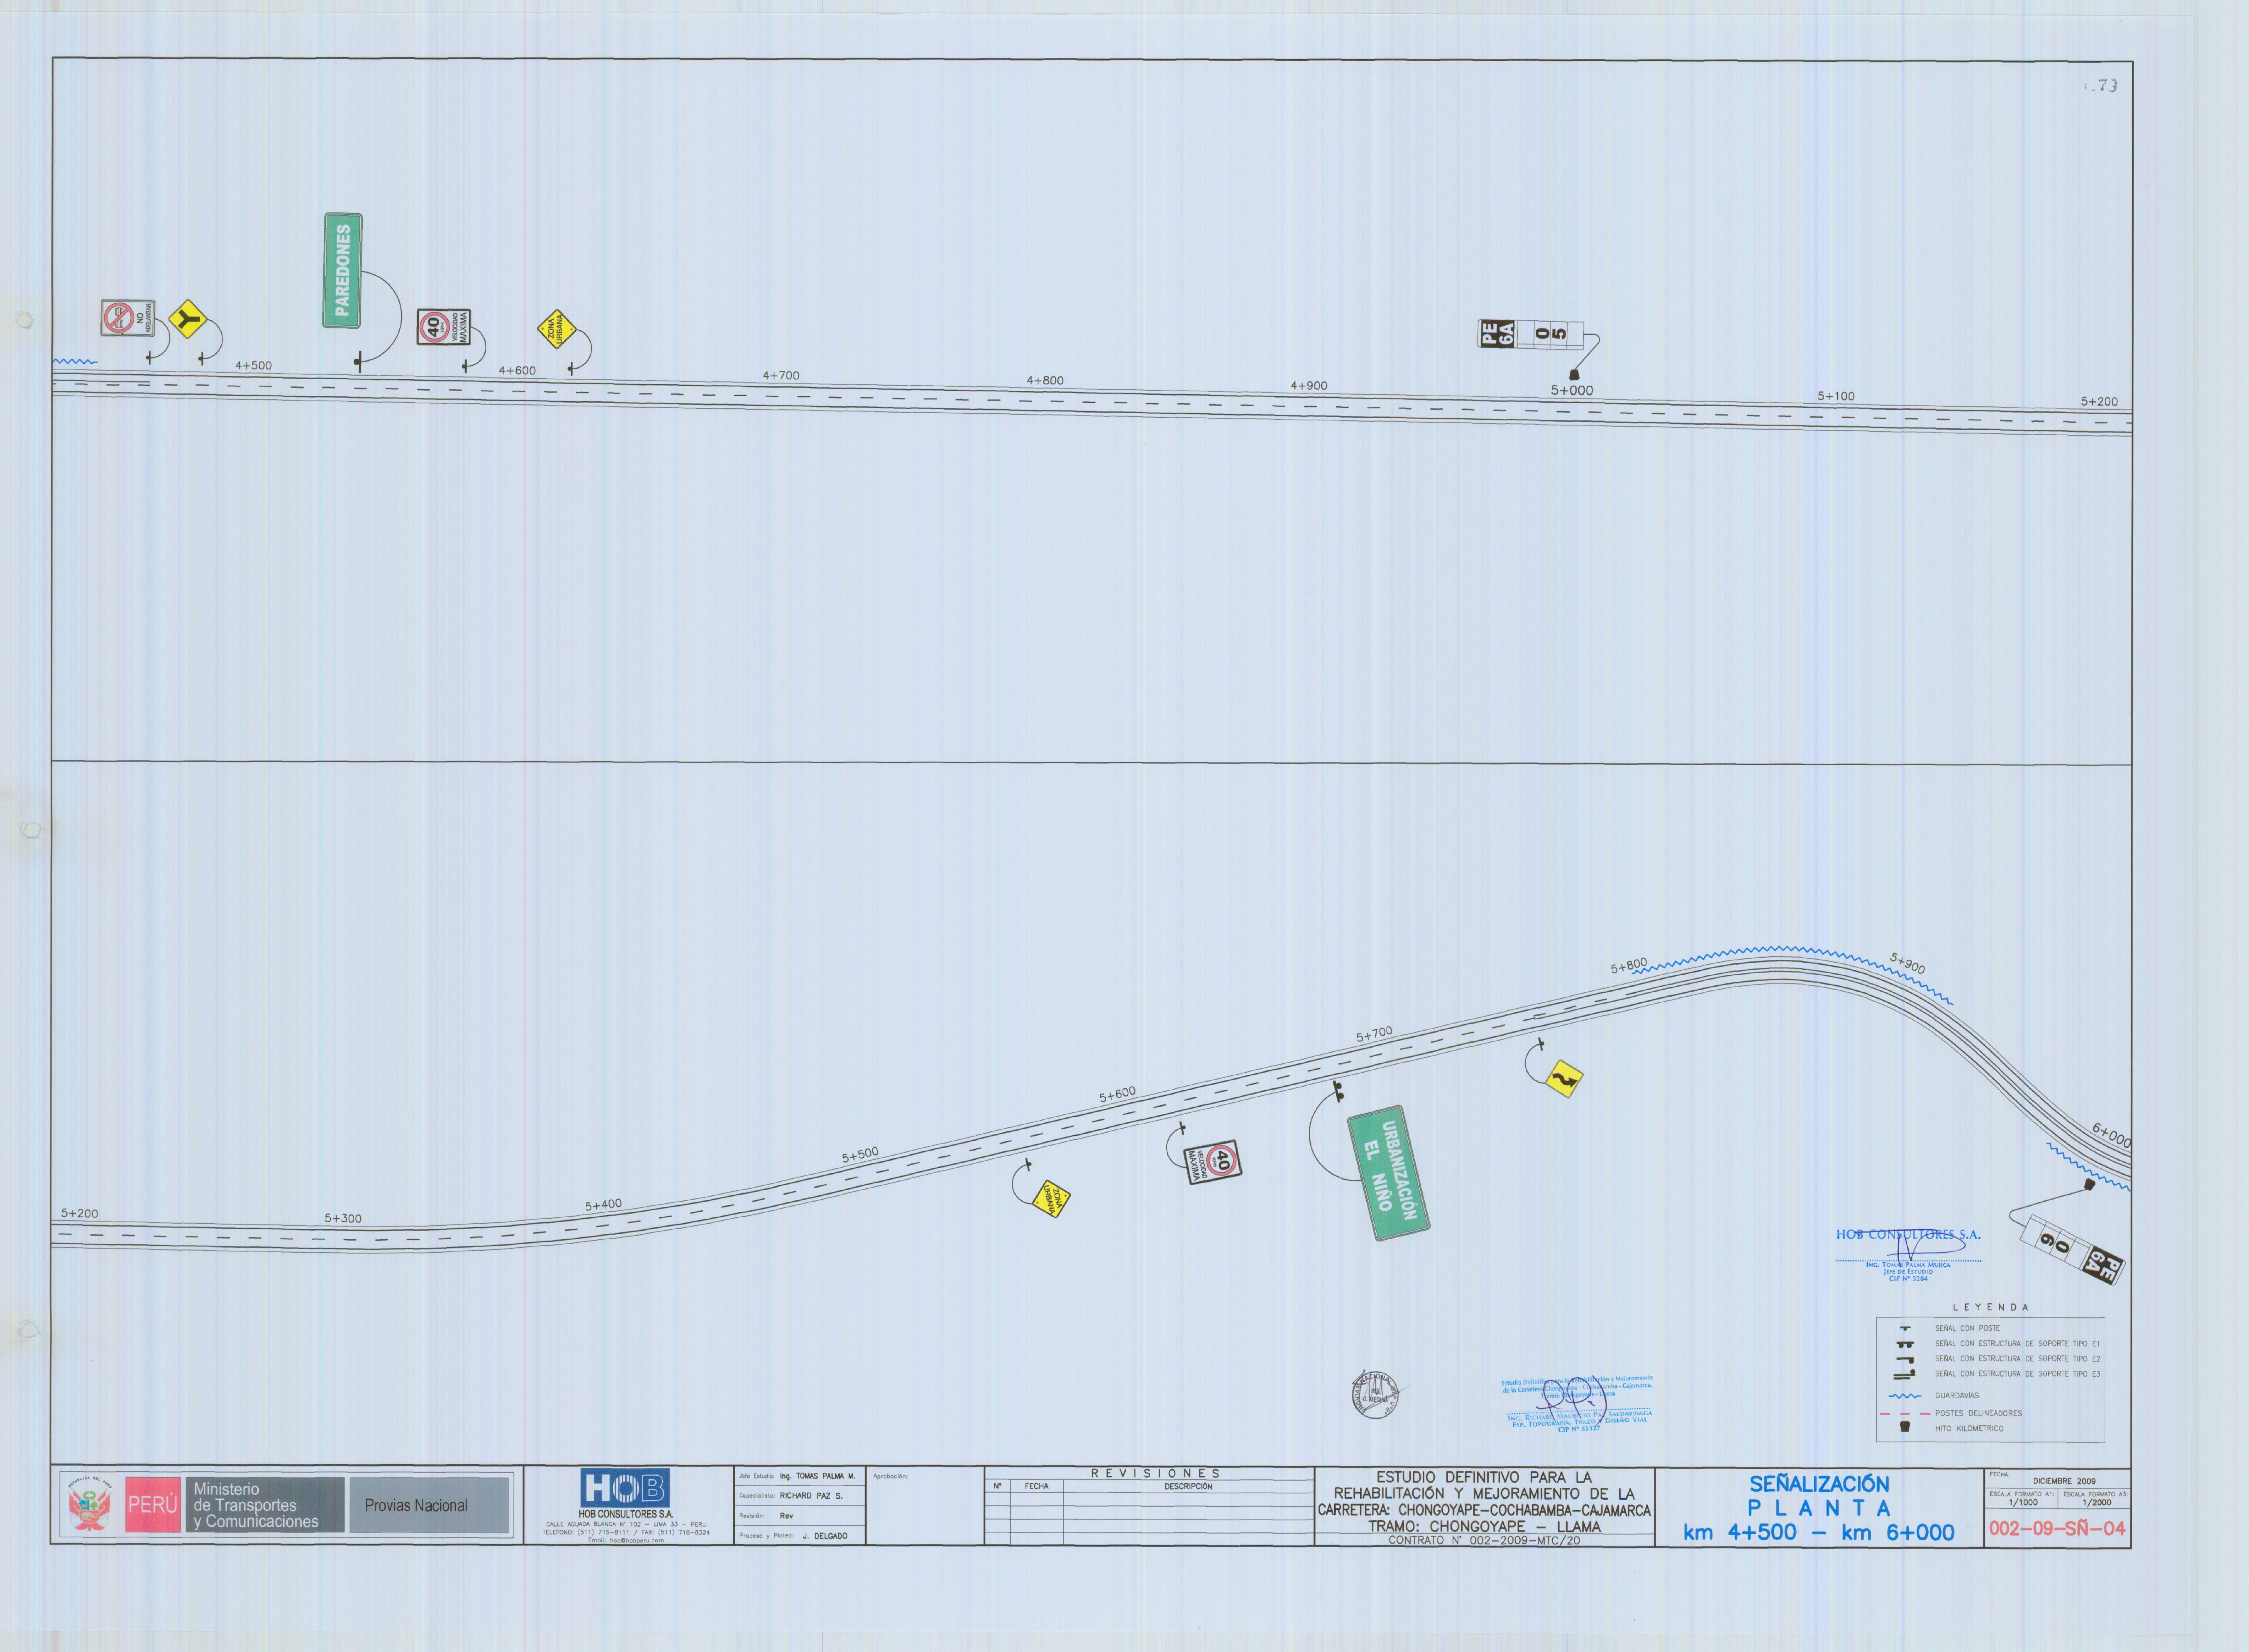The image size is (2249, 1652).
Task: Click the 4+700 station label
Action: tap(781, 376)
